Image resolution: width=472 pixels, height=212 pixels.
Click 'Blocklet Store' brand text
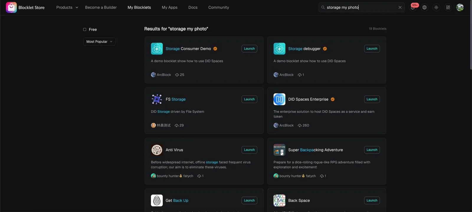pyautogui.click(x=32, y=7)
